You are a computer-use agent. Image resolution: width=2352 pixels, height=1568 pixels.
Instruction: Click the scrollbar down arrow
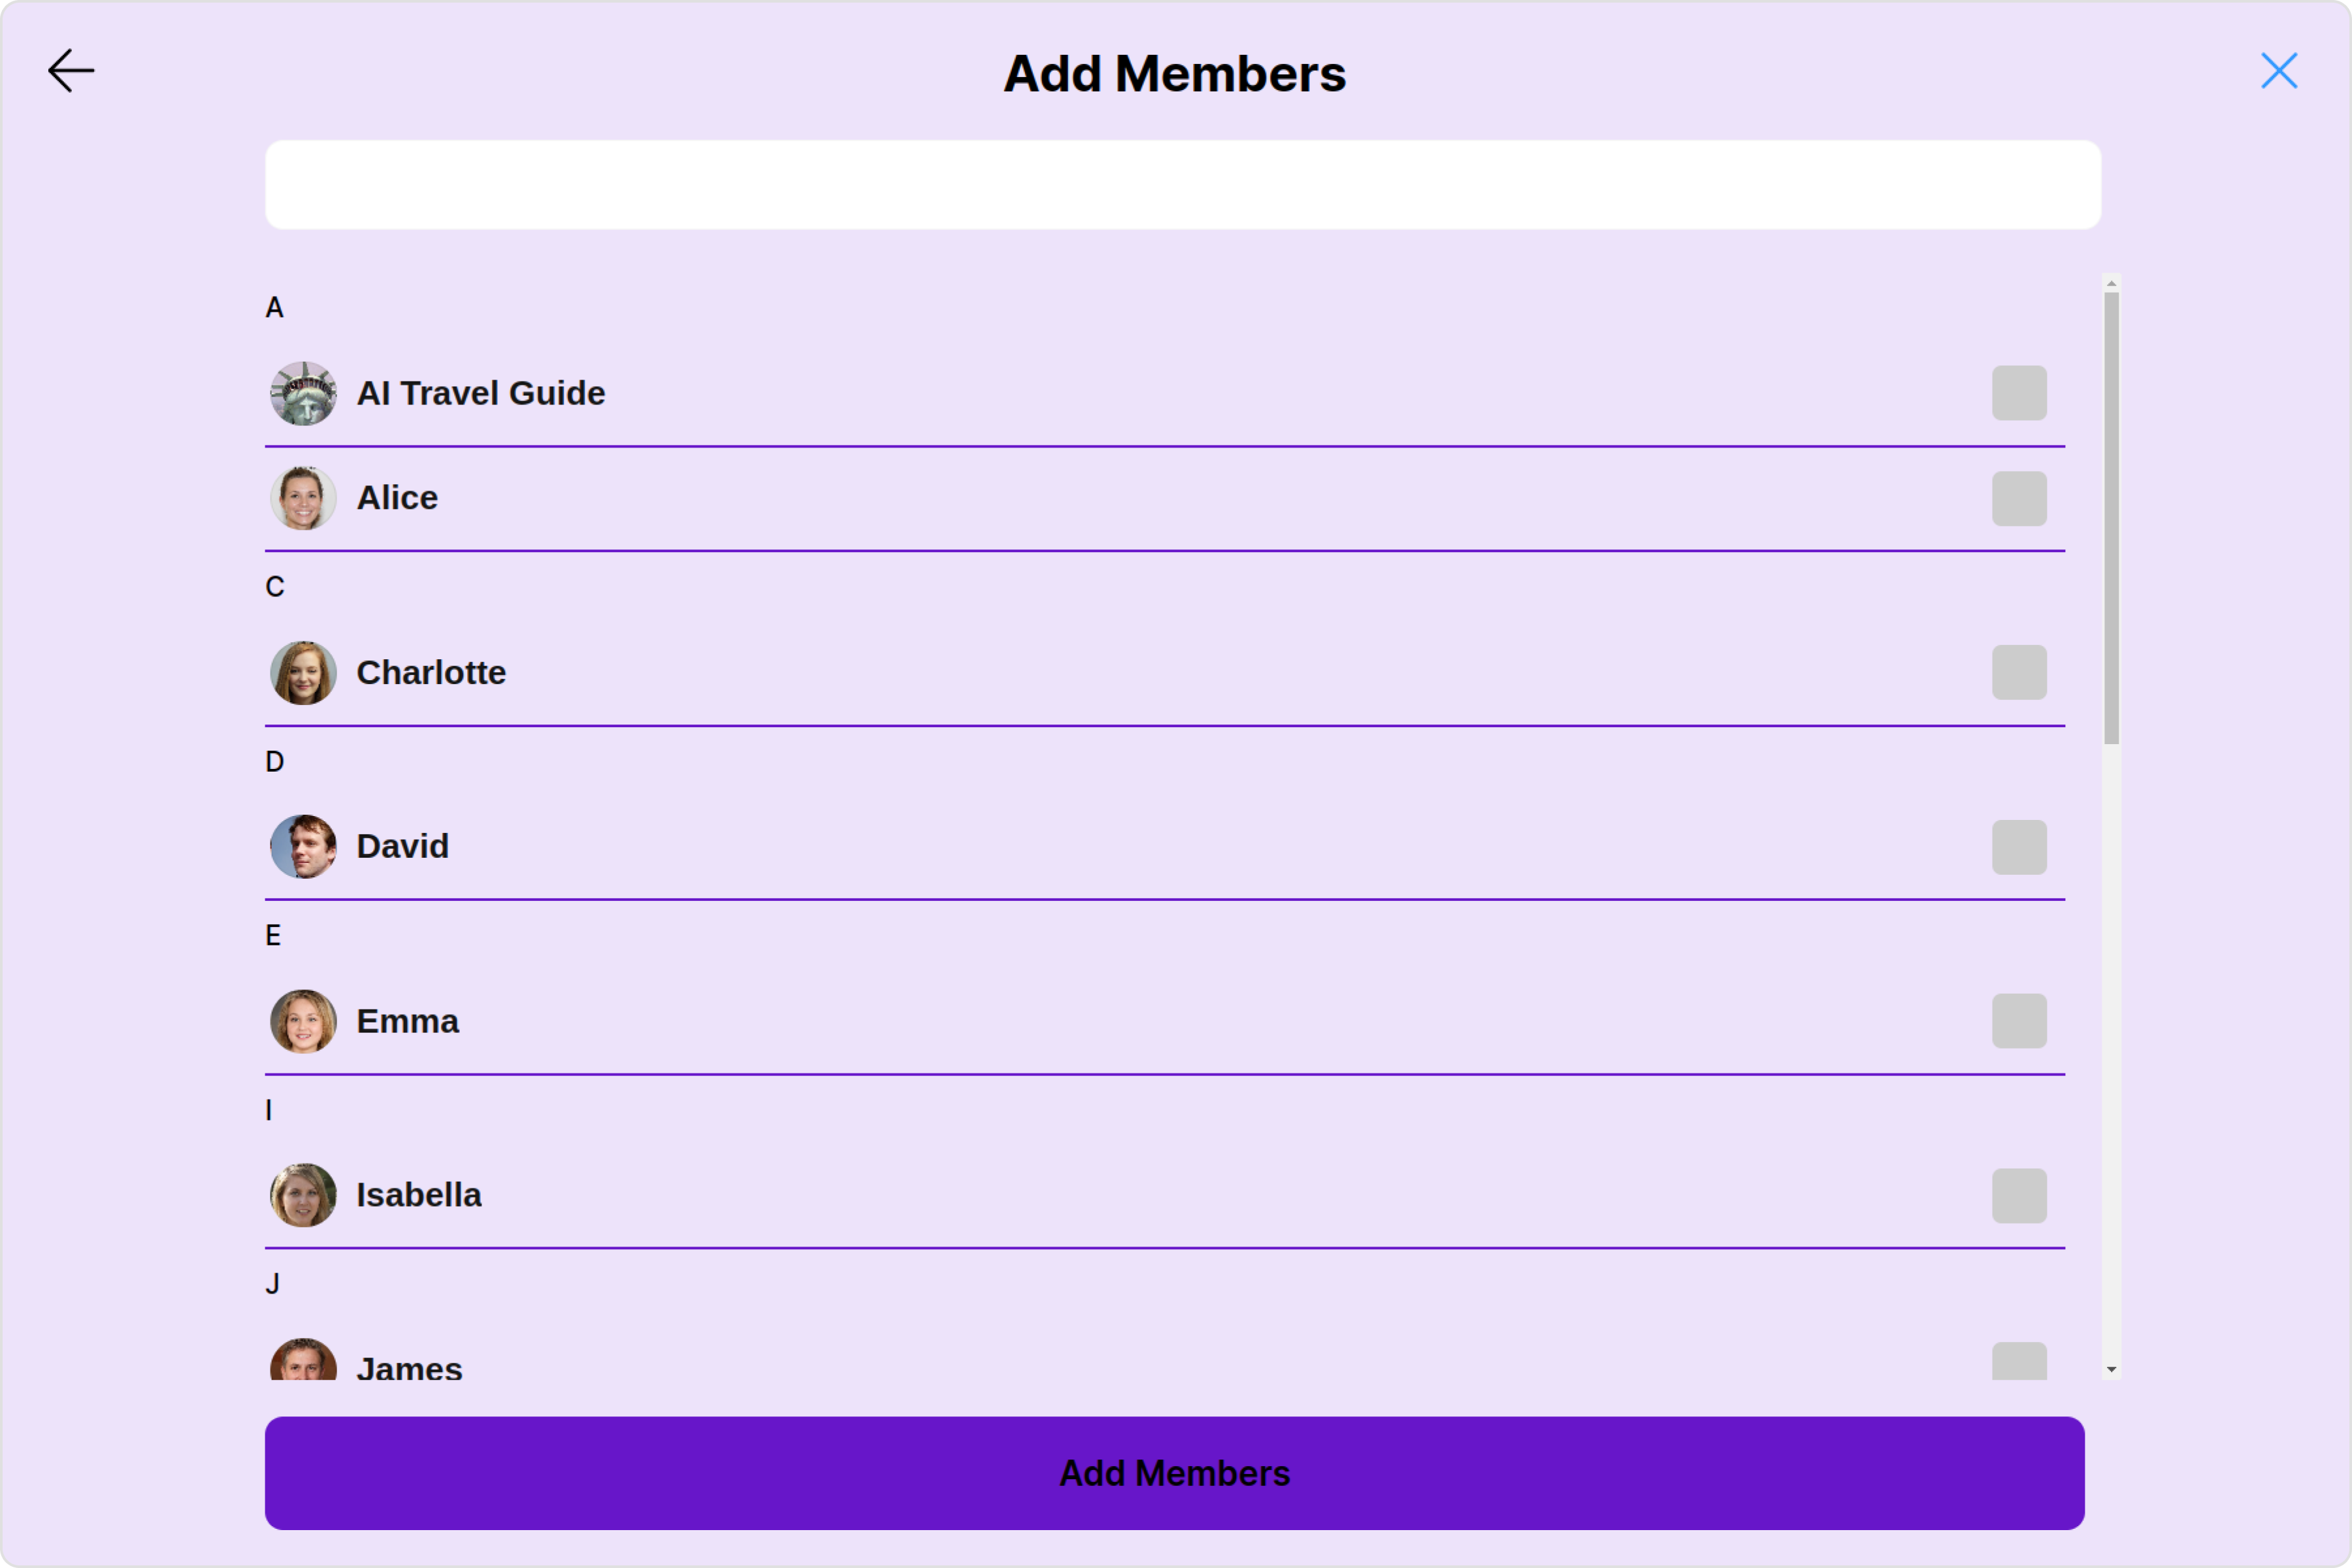(x=2111, y=1370)
